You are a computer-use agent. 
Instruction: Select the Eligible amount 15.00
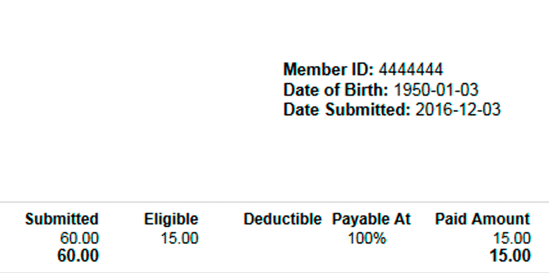click(x=179, y=238)
